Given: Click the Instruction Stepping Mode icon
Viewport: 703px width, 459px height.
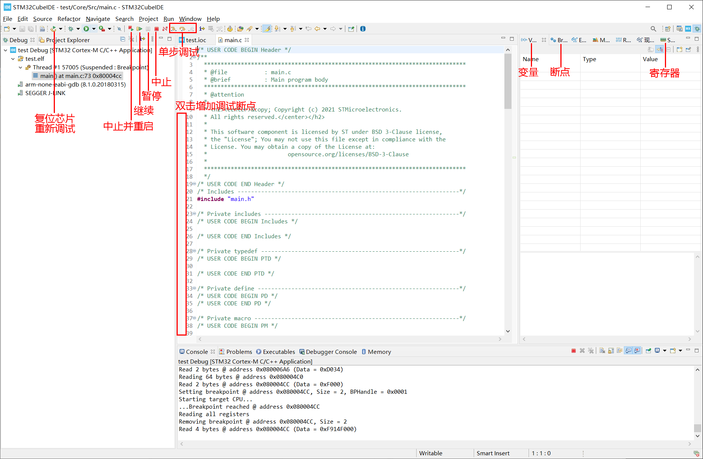Looking at the screenshot, I should (202, 29).
